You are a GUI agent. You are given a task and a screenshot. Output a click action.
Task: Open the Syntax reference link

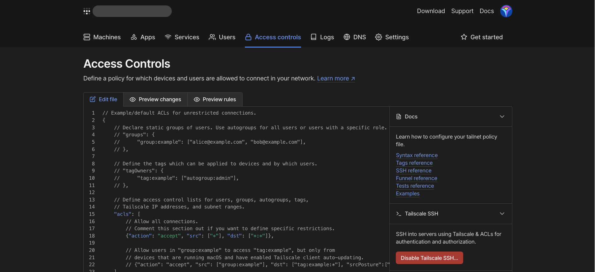pyautogui.click(x=417, y=155)
